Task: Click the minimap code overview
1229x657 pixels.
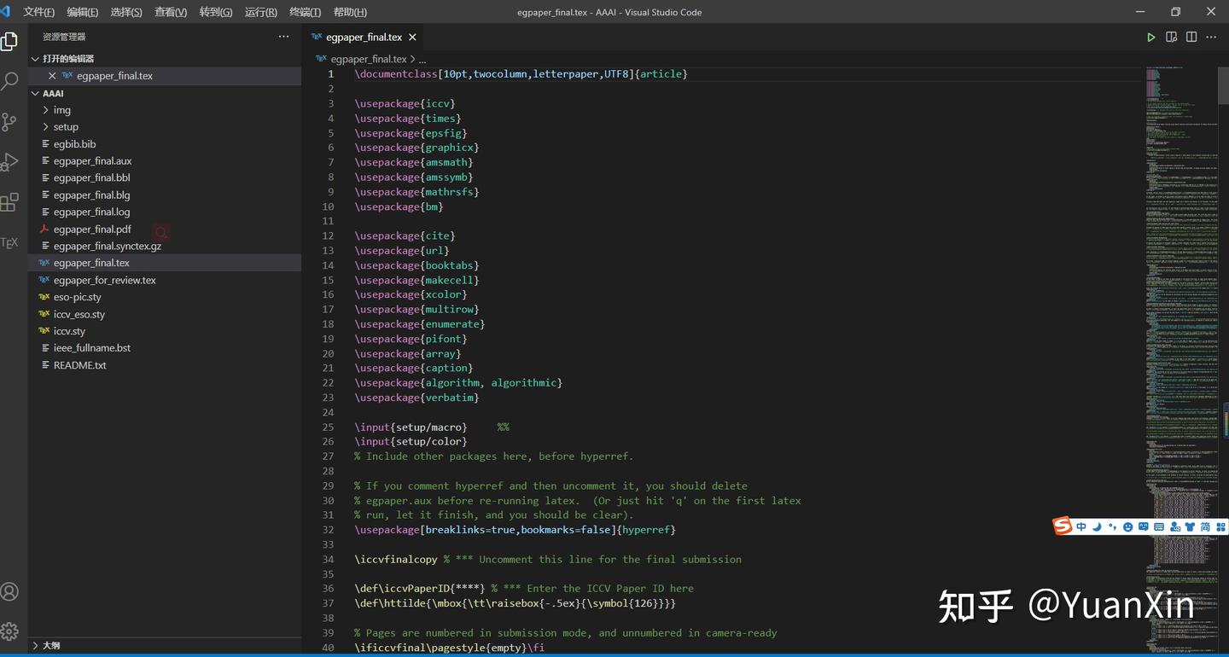Action: pyautogui.click(x=1182, y=358)
